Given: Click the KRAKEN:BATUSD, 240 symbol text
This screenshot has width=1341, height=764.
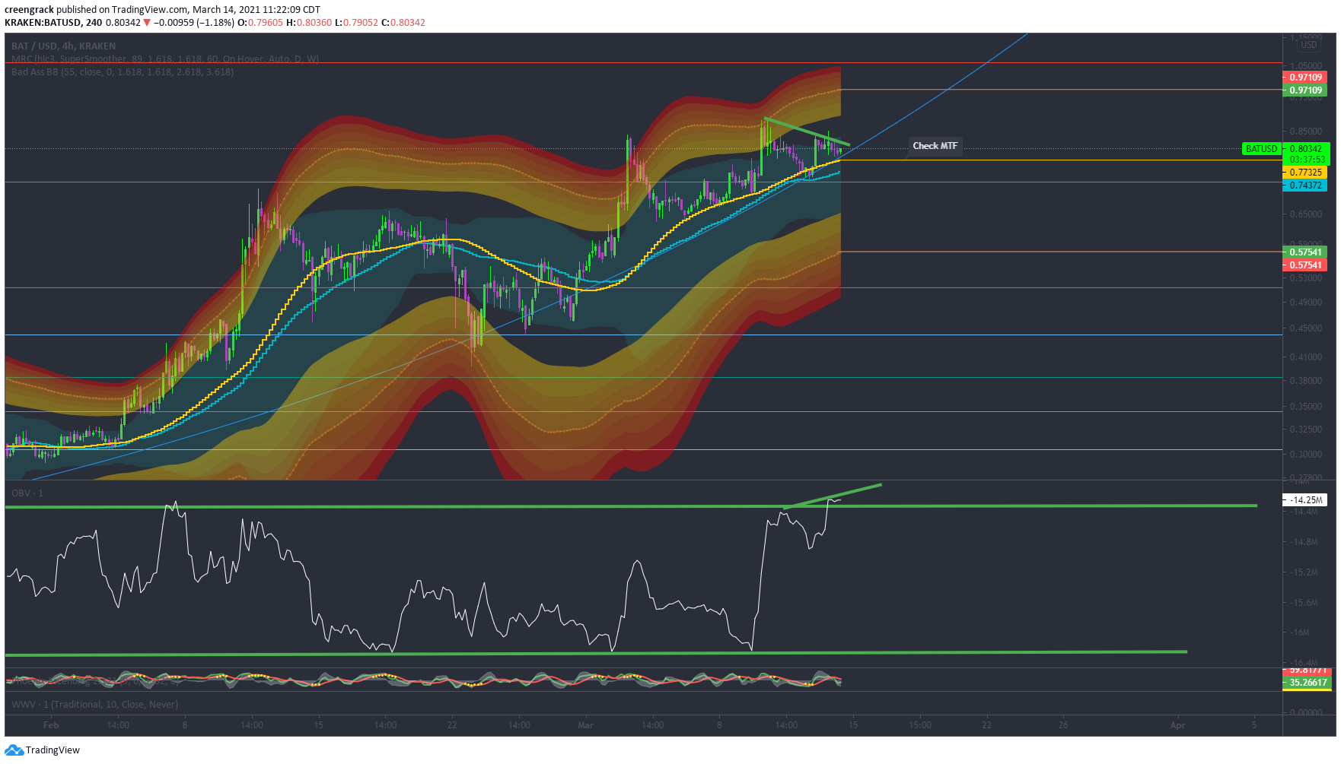Looking at the screenshot, I should click(x=53, y=23).
